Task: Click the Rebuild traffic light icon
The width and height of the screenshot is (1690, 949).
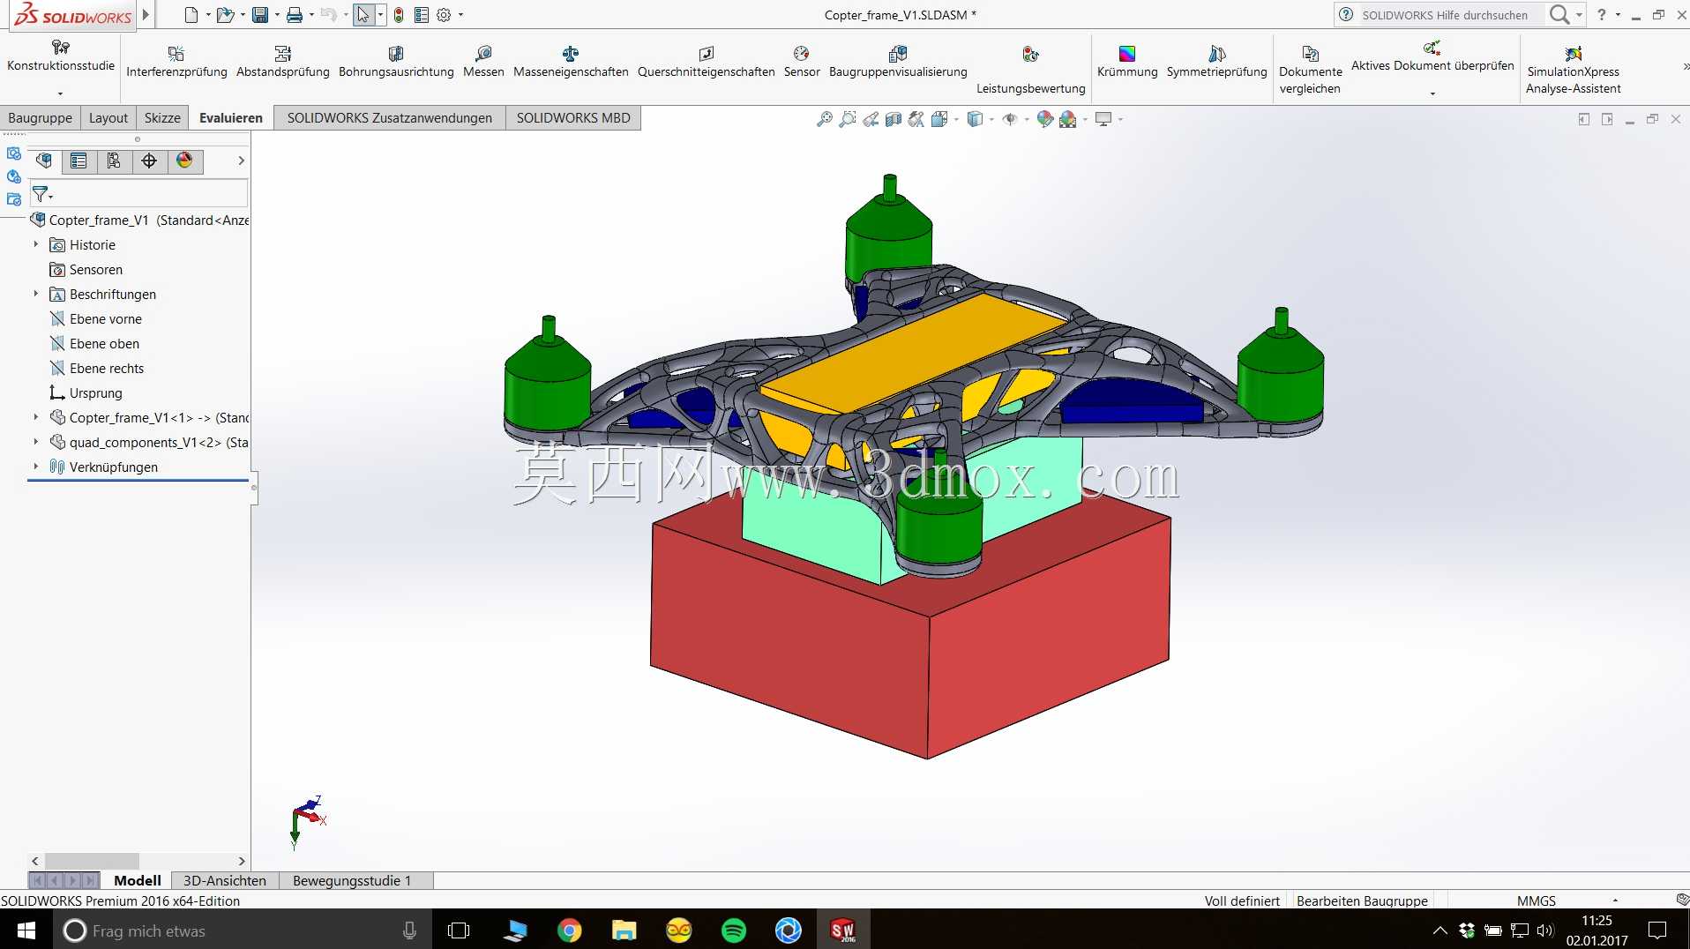Action: point(399,15)
